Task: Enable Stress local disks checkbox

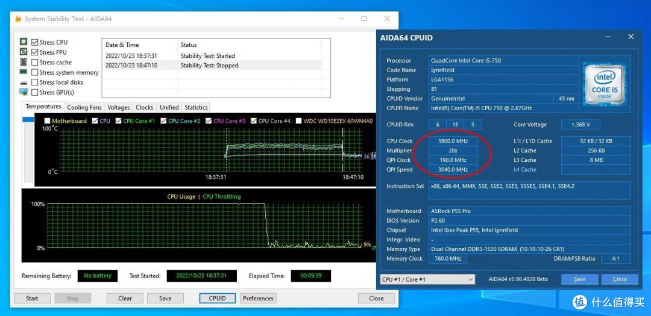Action: 35,82
